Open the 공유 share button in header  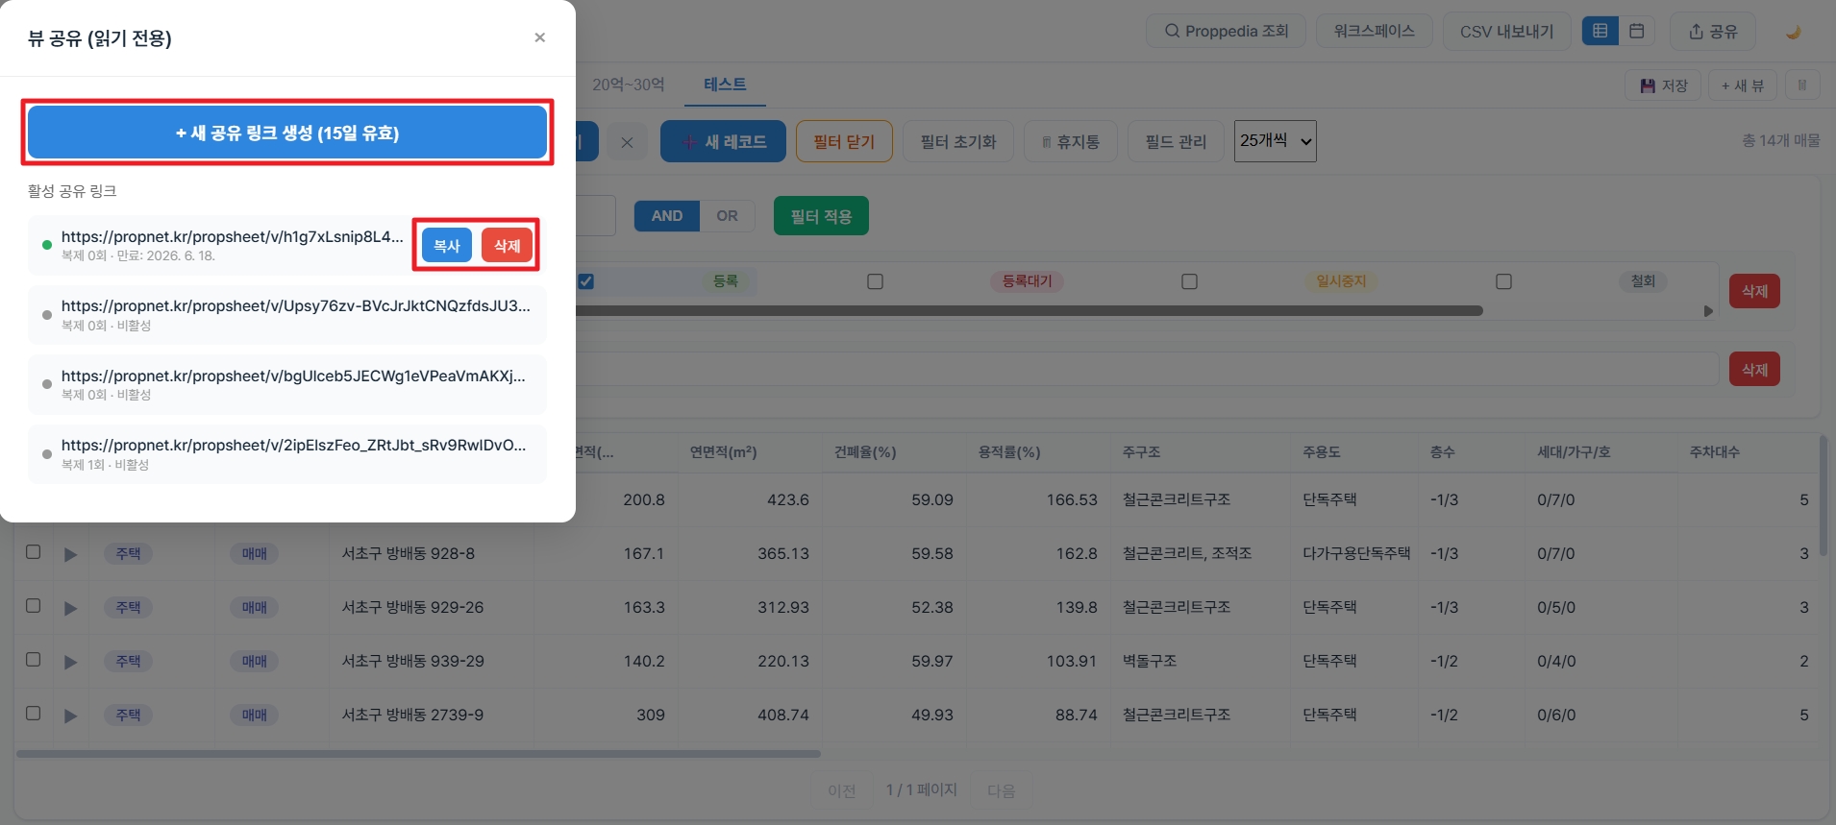[1713, 32]
